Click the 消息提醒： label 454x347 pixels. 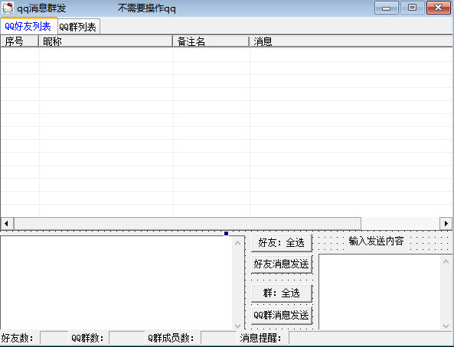(x=260, y=338)
